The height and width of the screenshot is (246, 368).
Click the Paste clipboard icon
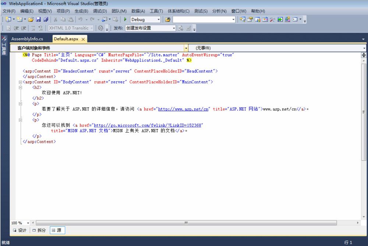tap(71, 19)
